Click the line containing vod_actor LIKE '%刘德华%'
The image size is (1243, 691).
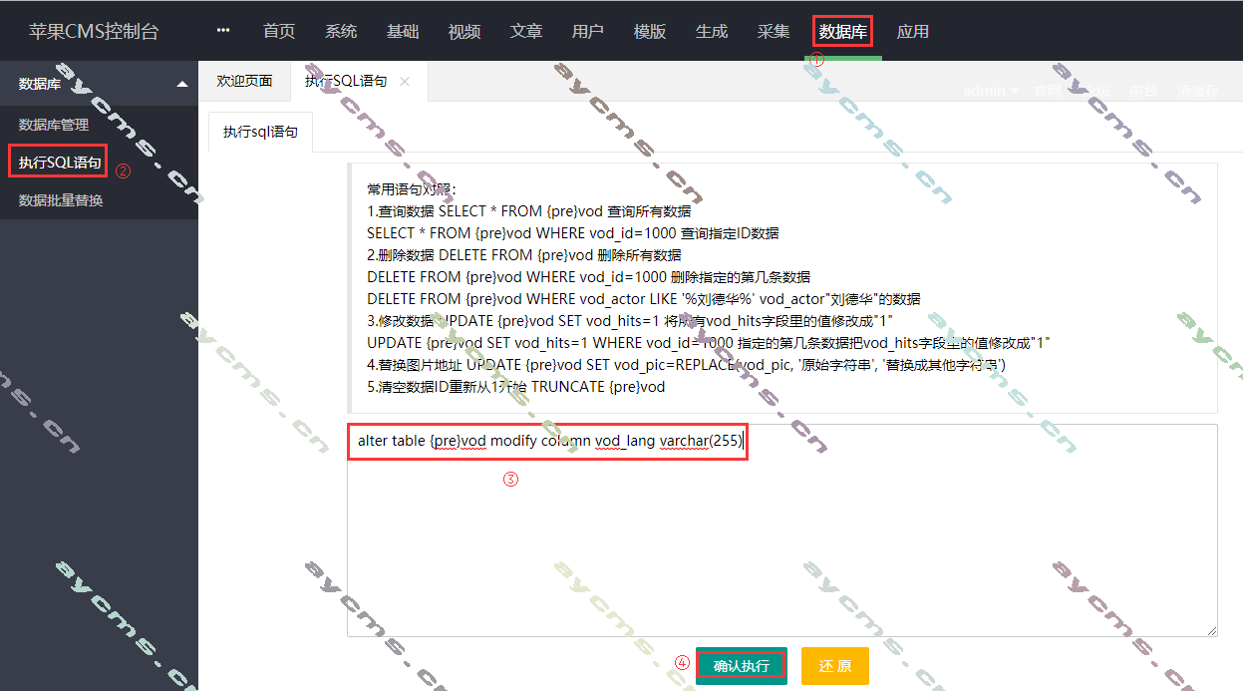click(644, 299)
